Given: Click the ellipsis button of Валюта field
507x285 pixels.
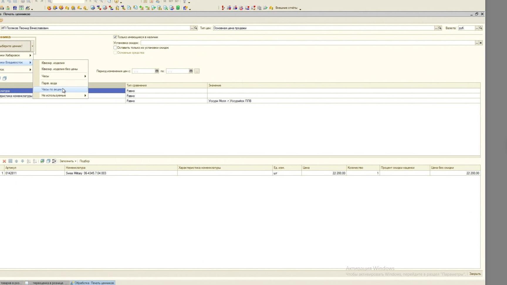Looking at the screenshot, I should (x=477, y=28).
